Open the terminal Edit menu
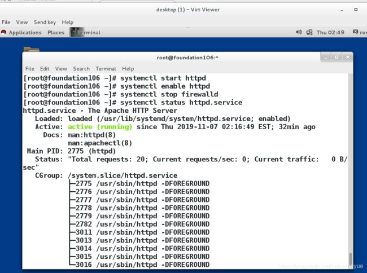 pos(45,69)
